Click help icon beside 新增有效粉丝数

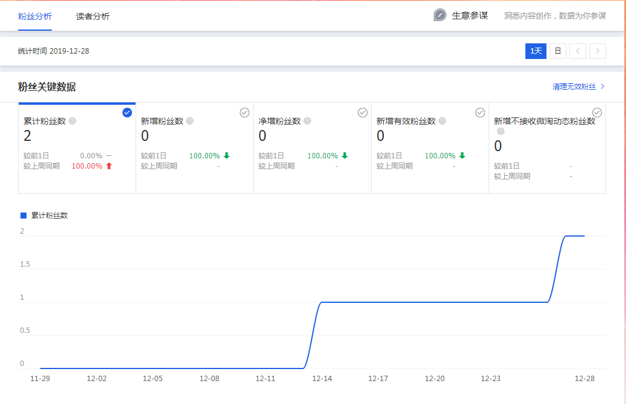click(442, 121)
